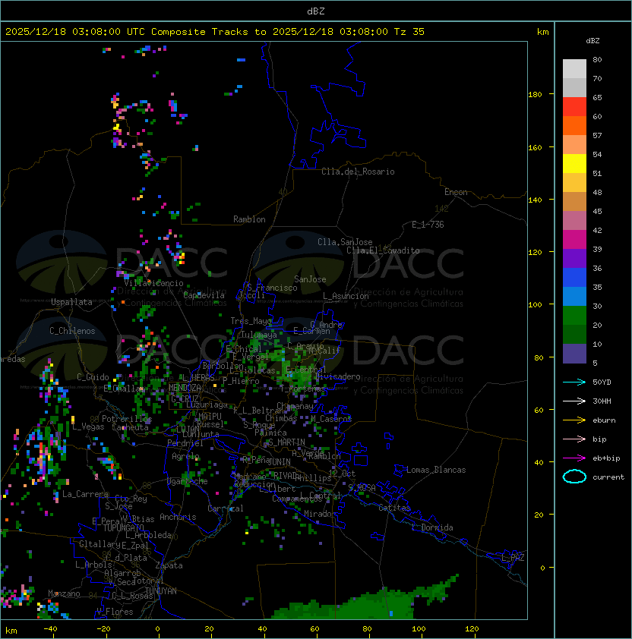Click the SanJose map label
The width and height of the screenshot is (632, 639).
click(x=310, y=279)
